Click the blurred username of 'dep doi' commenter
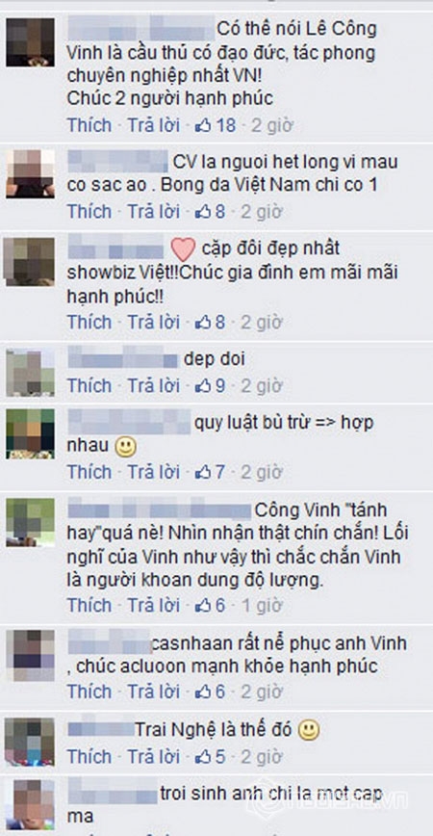 (123, 358)
